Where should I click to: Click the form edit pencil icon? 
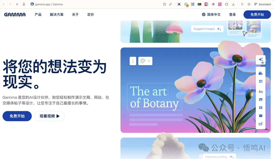[x=261, y=124]
